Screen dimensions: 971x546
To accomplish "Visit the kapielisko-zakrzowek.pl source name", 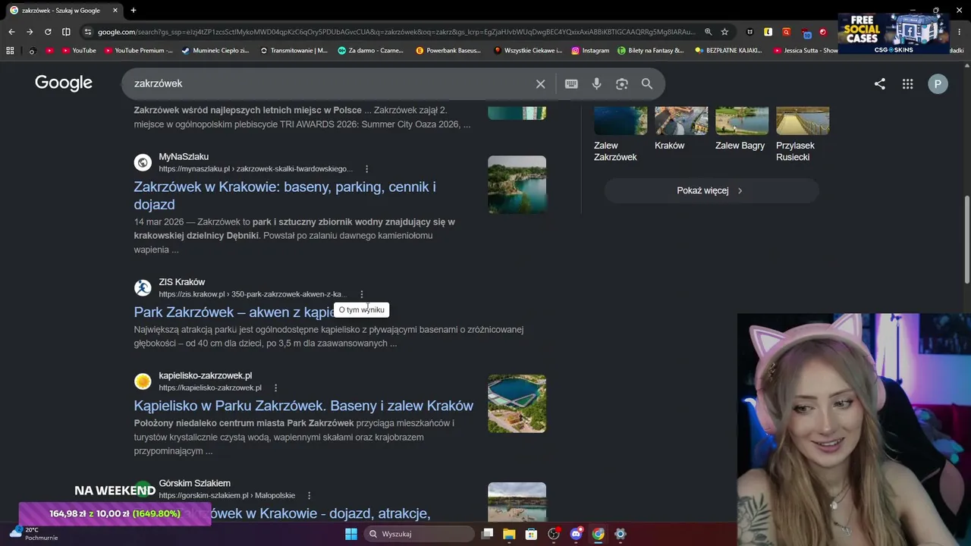I will coord(205,375).
